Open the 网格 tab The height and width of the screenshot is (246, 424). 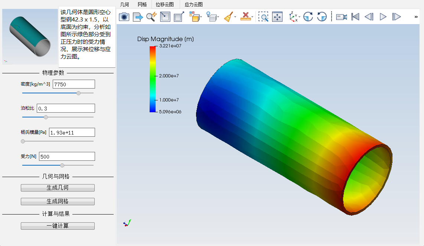[142, 4]
